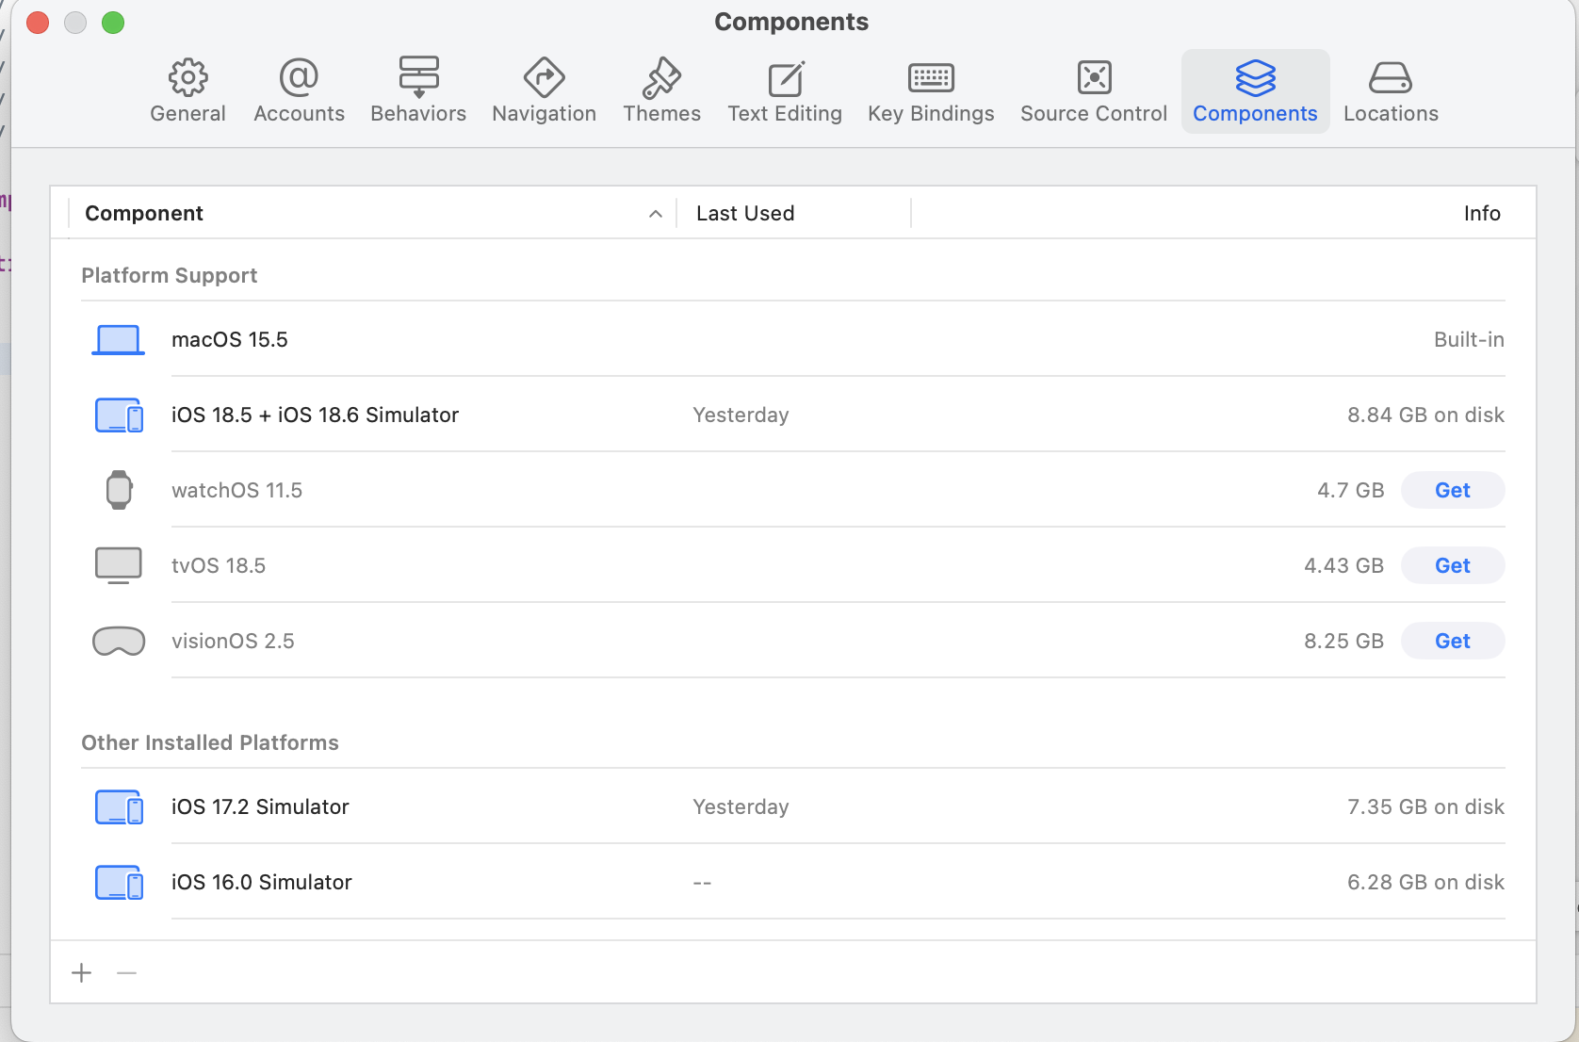1579x1042 pixels.
Task: Open the Accounts at-sign icon
Action: (x=299, y=77)
